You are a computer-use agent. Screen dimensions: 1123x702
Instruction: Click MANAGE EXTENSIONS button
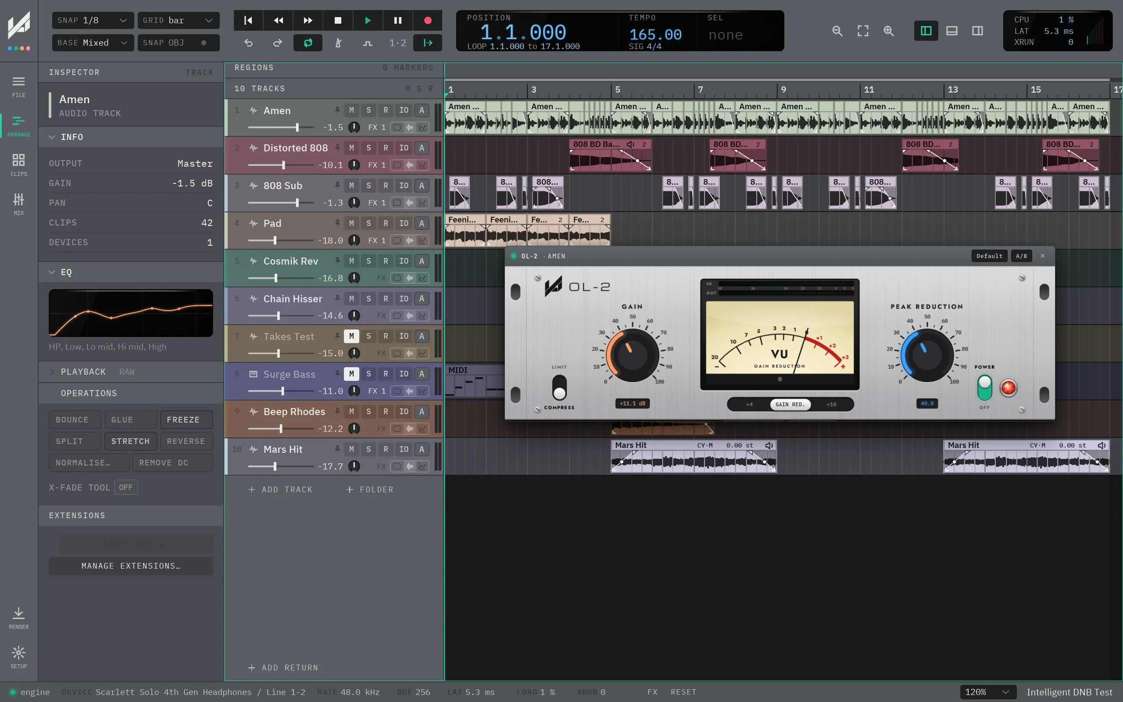click(x=131, y=566)
